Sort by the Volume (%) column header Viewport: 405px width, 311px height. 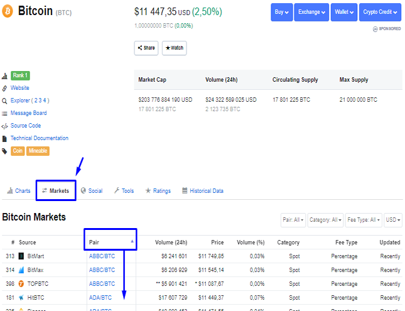point(251,243)
